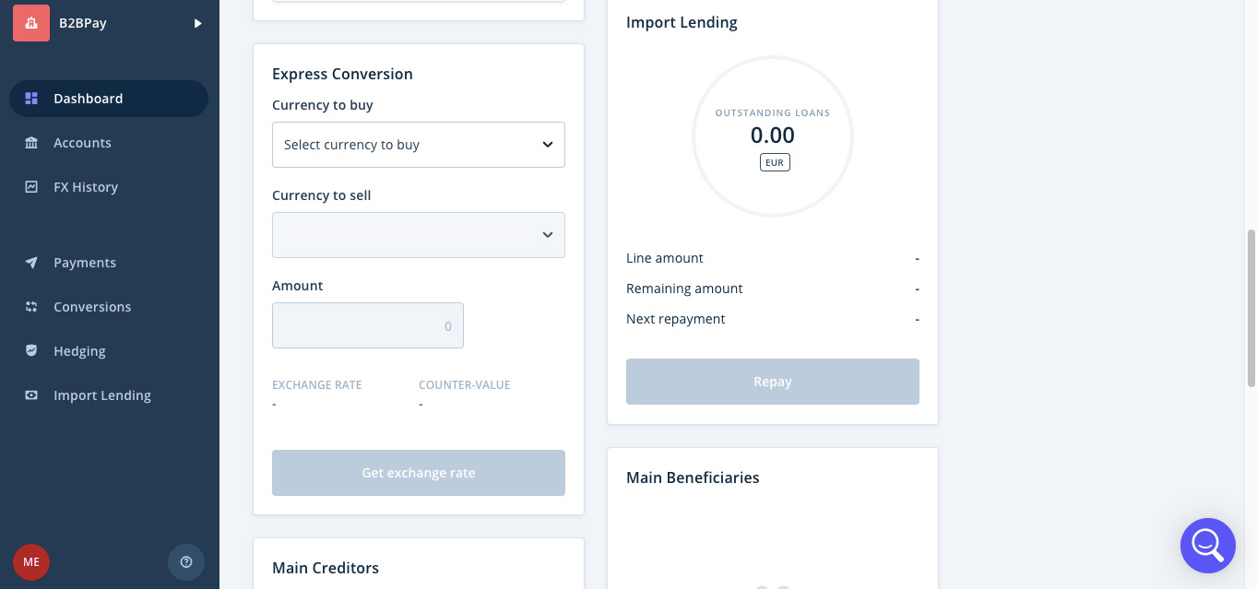Screen dimensions: 1257x589
Task: Click the Dashboard grid icon
Action: (x=31, y=99)
